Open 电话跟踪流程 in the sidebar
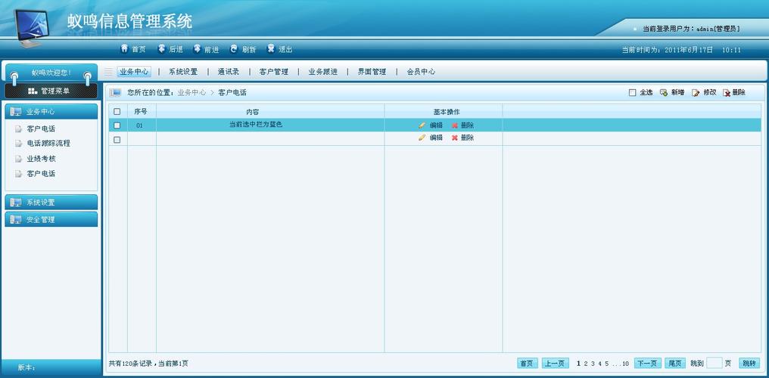 click(x=48, y=144)
